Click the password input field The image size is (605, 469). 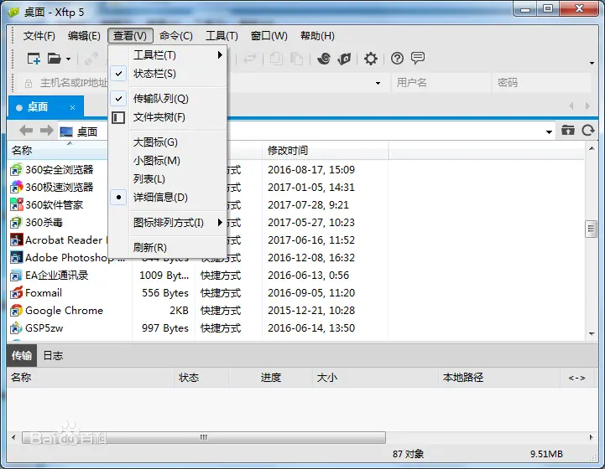click(x=542, y=83)
